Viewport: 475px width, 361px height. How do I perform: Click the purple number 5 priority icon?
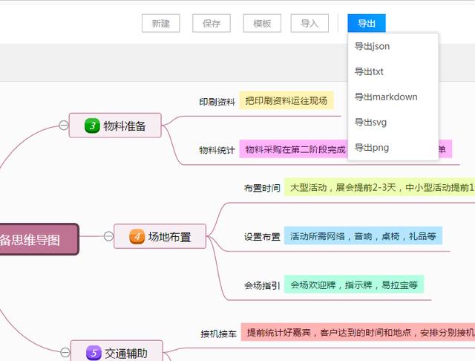94,353
